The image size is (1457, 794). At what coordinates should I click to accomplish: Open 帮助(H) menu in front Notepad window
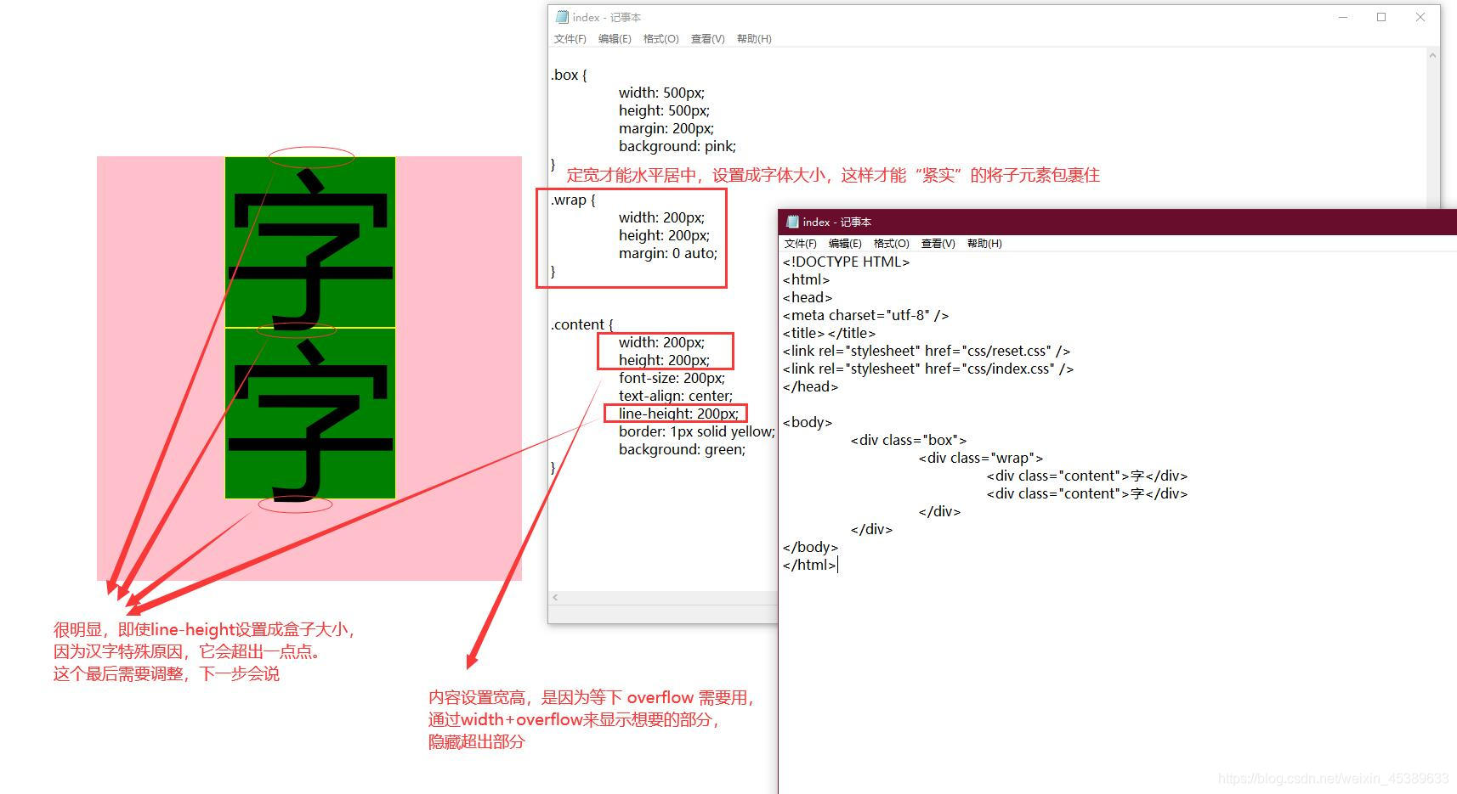click(984, 244)
